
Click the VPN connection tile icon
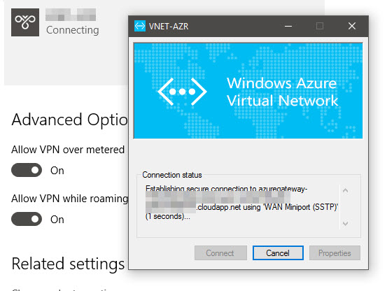25,22
